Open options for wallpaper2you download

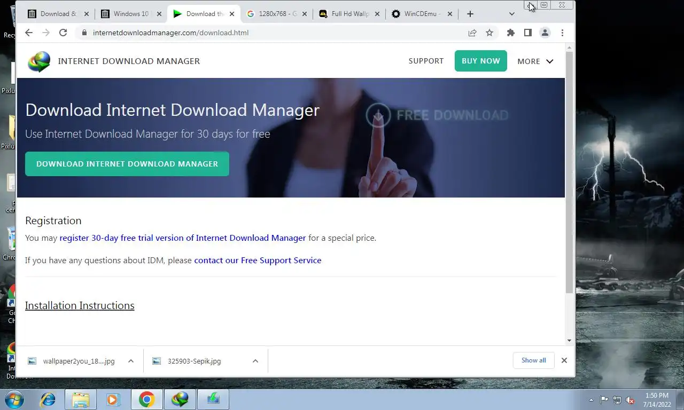pyautogui.click(x=131, y=361)
